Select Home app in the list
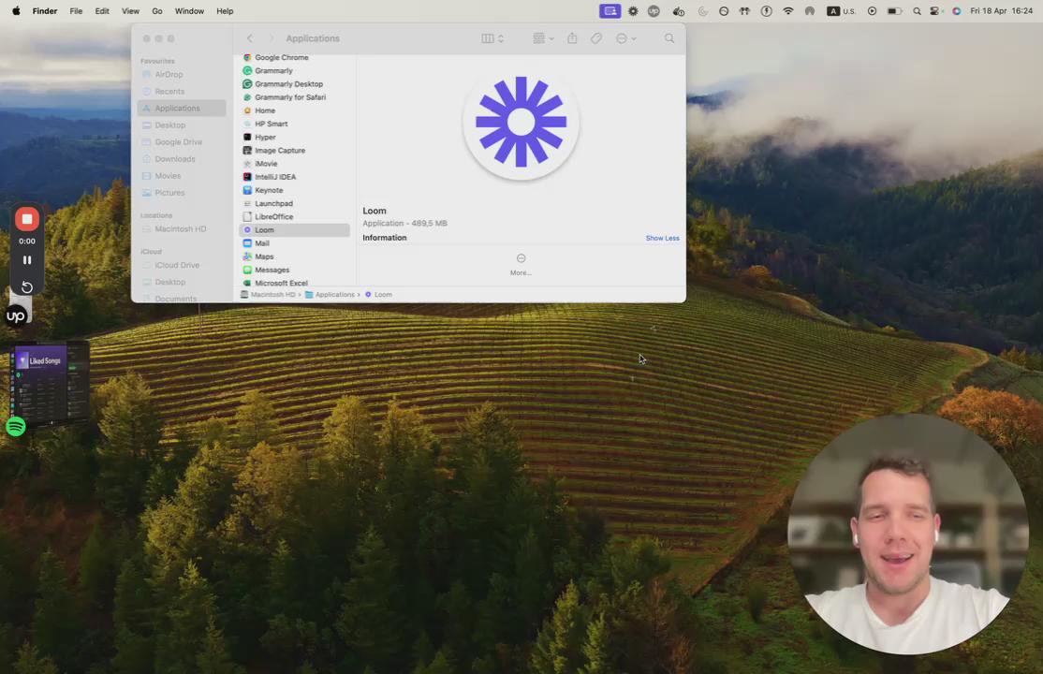The height and width of the screenshot is (674, 1043). (x=294, y=110)
